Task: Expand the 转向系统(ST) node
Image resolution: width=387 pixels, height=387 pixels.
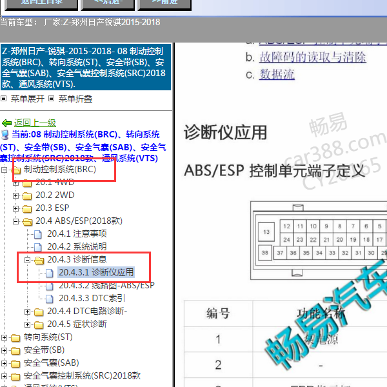Action: 4,337
